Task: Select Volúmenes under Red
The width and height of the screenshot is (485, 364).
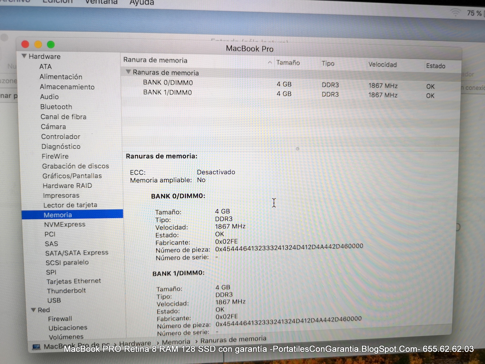Action: coord(66,337)
